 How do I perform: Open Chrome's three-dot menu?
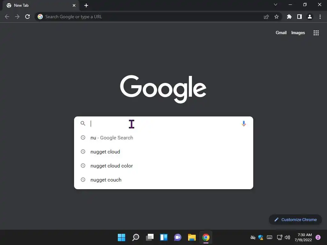click(320, 17)
